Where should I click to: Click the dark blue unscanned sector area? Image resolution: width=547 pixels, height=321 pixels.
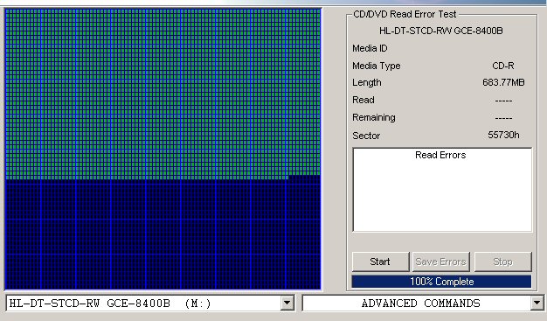coord(163,234)
